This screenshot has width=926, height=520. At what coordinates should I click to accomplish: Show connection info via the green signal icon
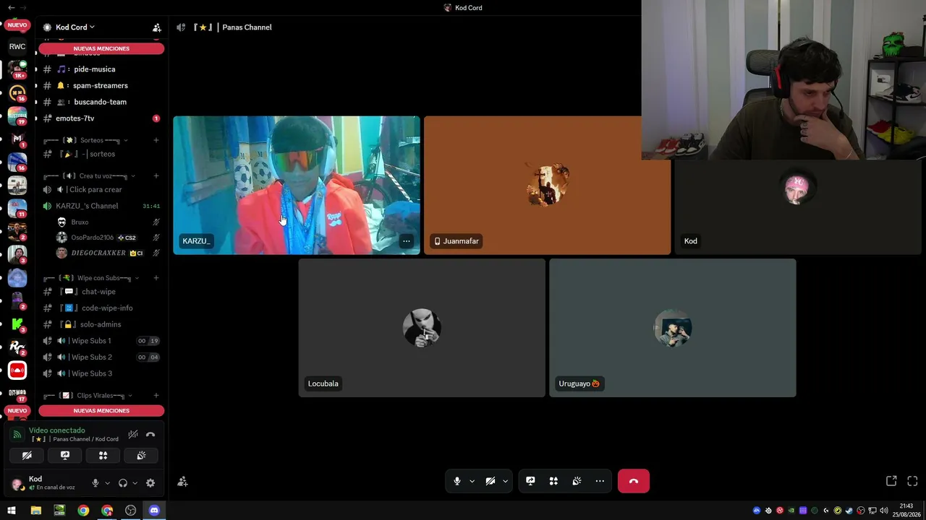coord(17,435)
